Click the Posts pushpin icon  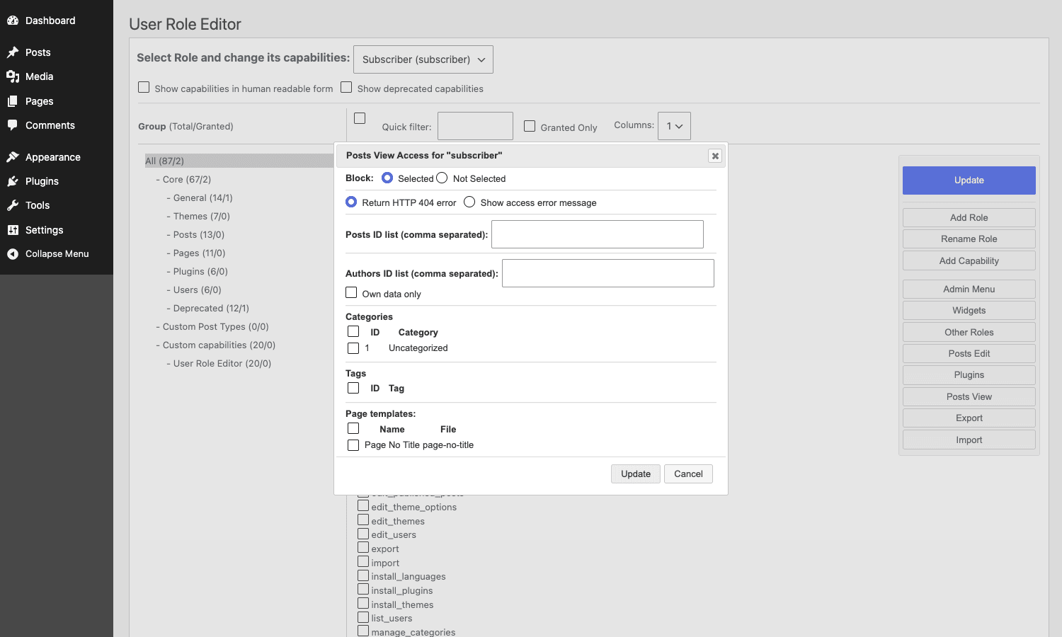point(13,52)
